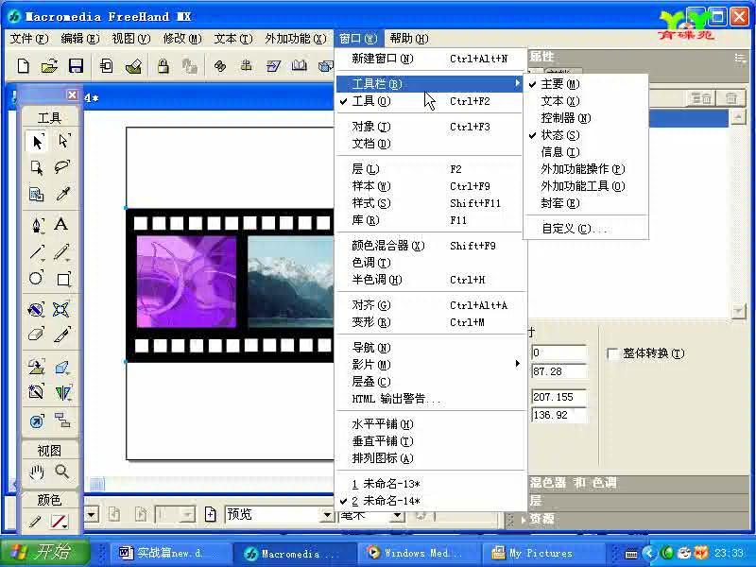Click the Add Page icon in status bar
This screenshot has height=567, width=756.
click(210, 514)
